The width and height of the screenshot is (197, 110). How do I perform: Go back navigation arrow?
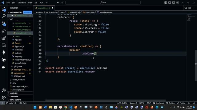[x=58, y=3]
